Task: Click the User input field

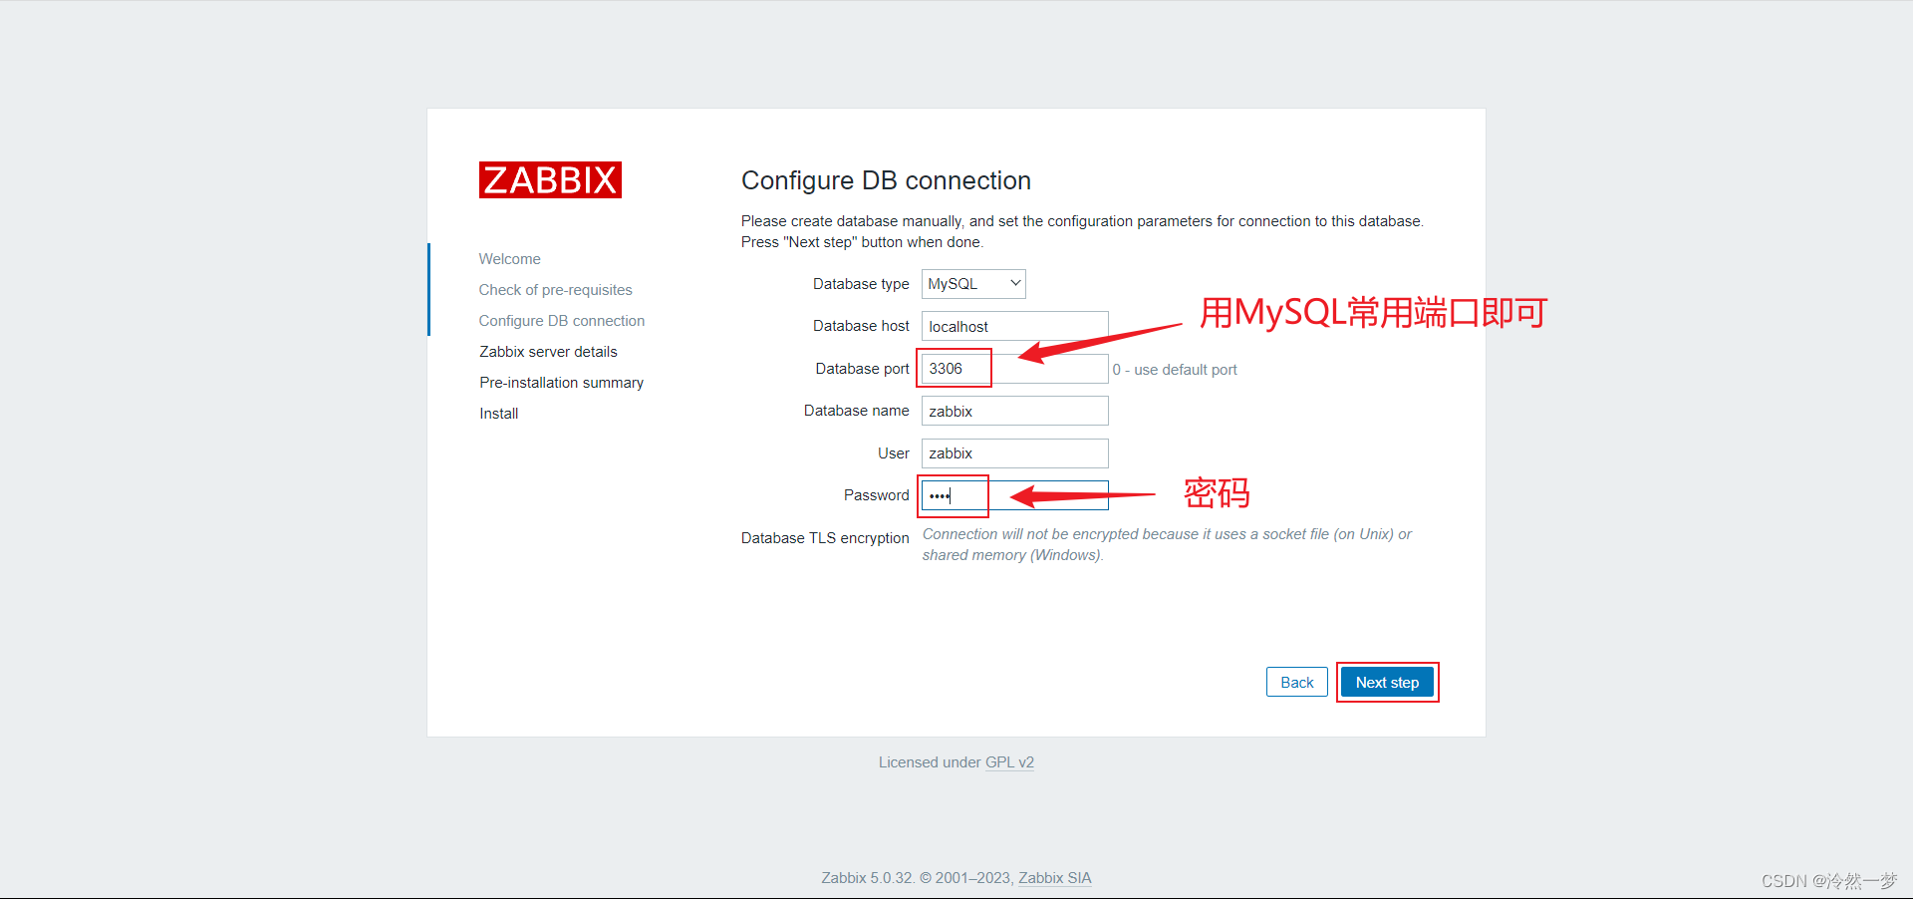Action: point(1014,453)
